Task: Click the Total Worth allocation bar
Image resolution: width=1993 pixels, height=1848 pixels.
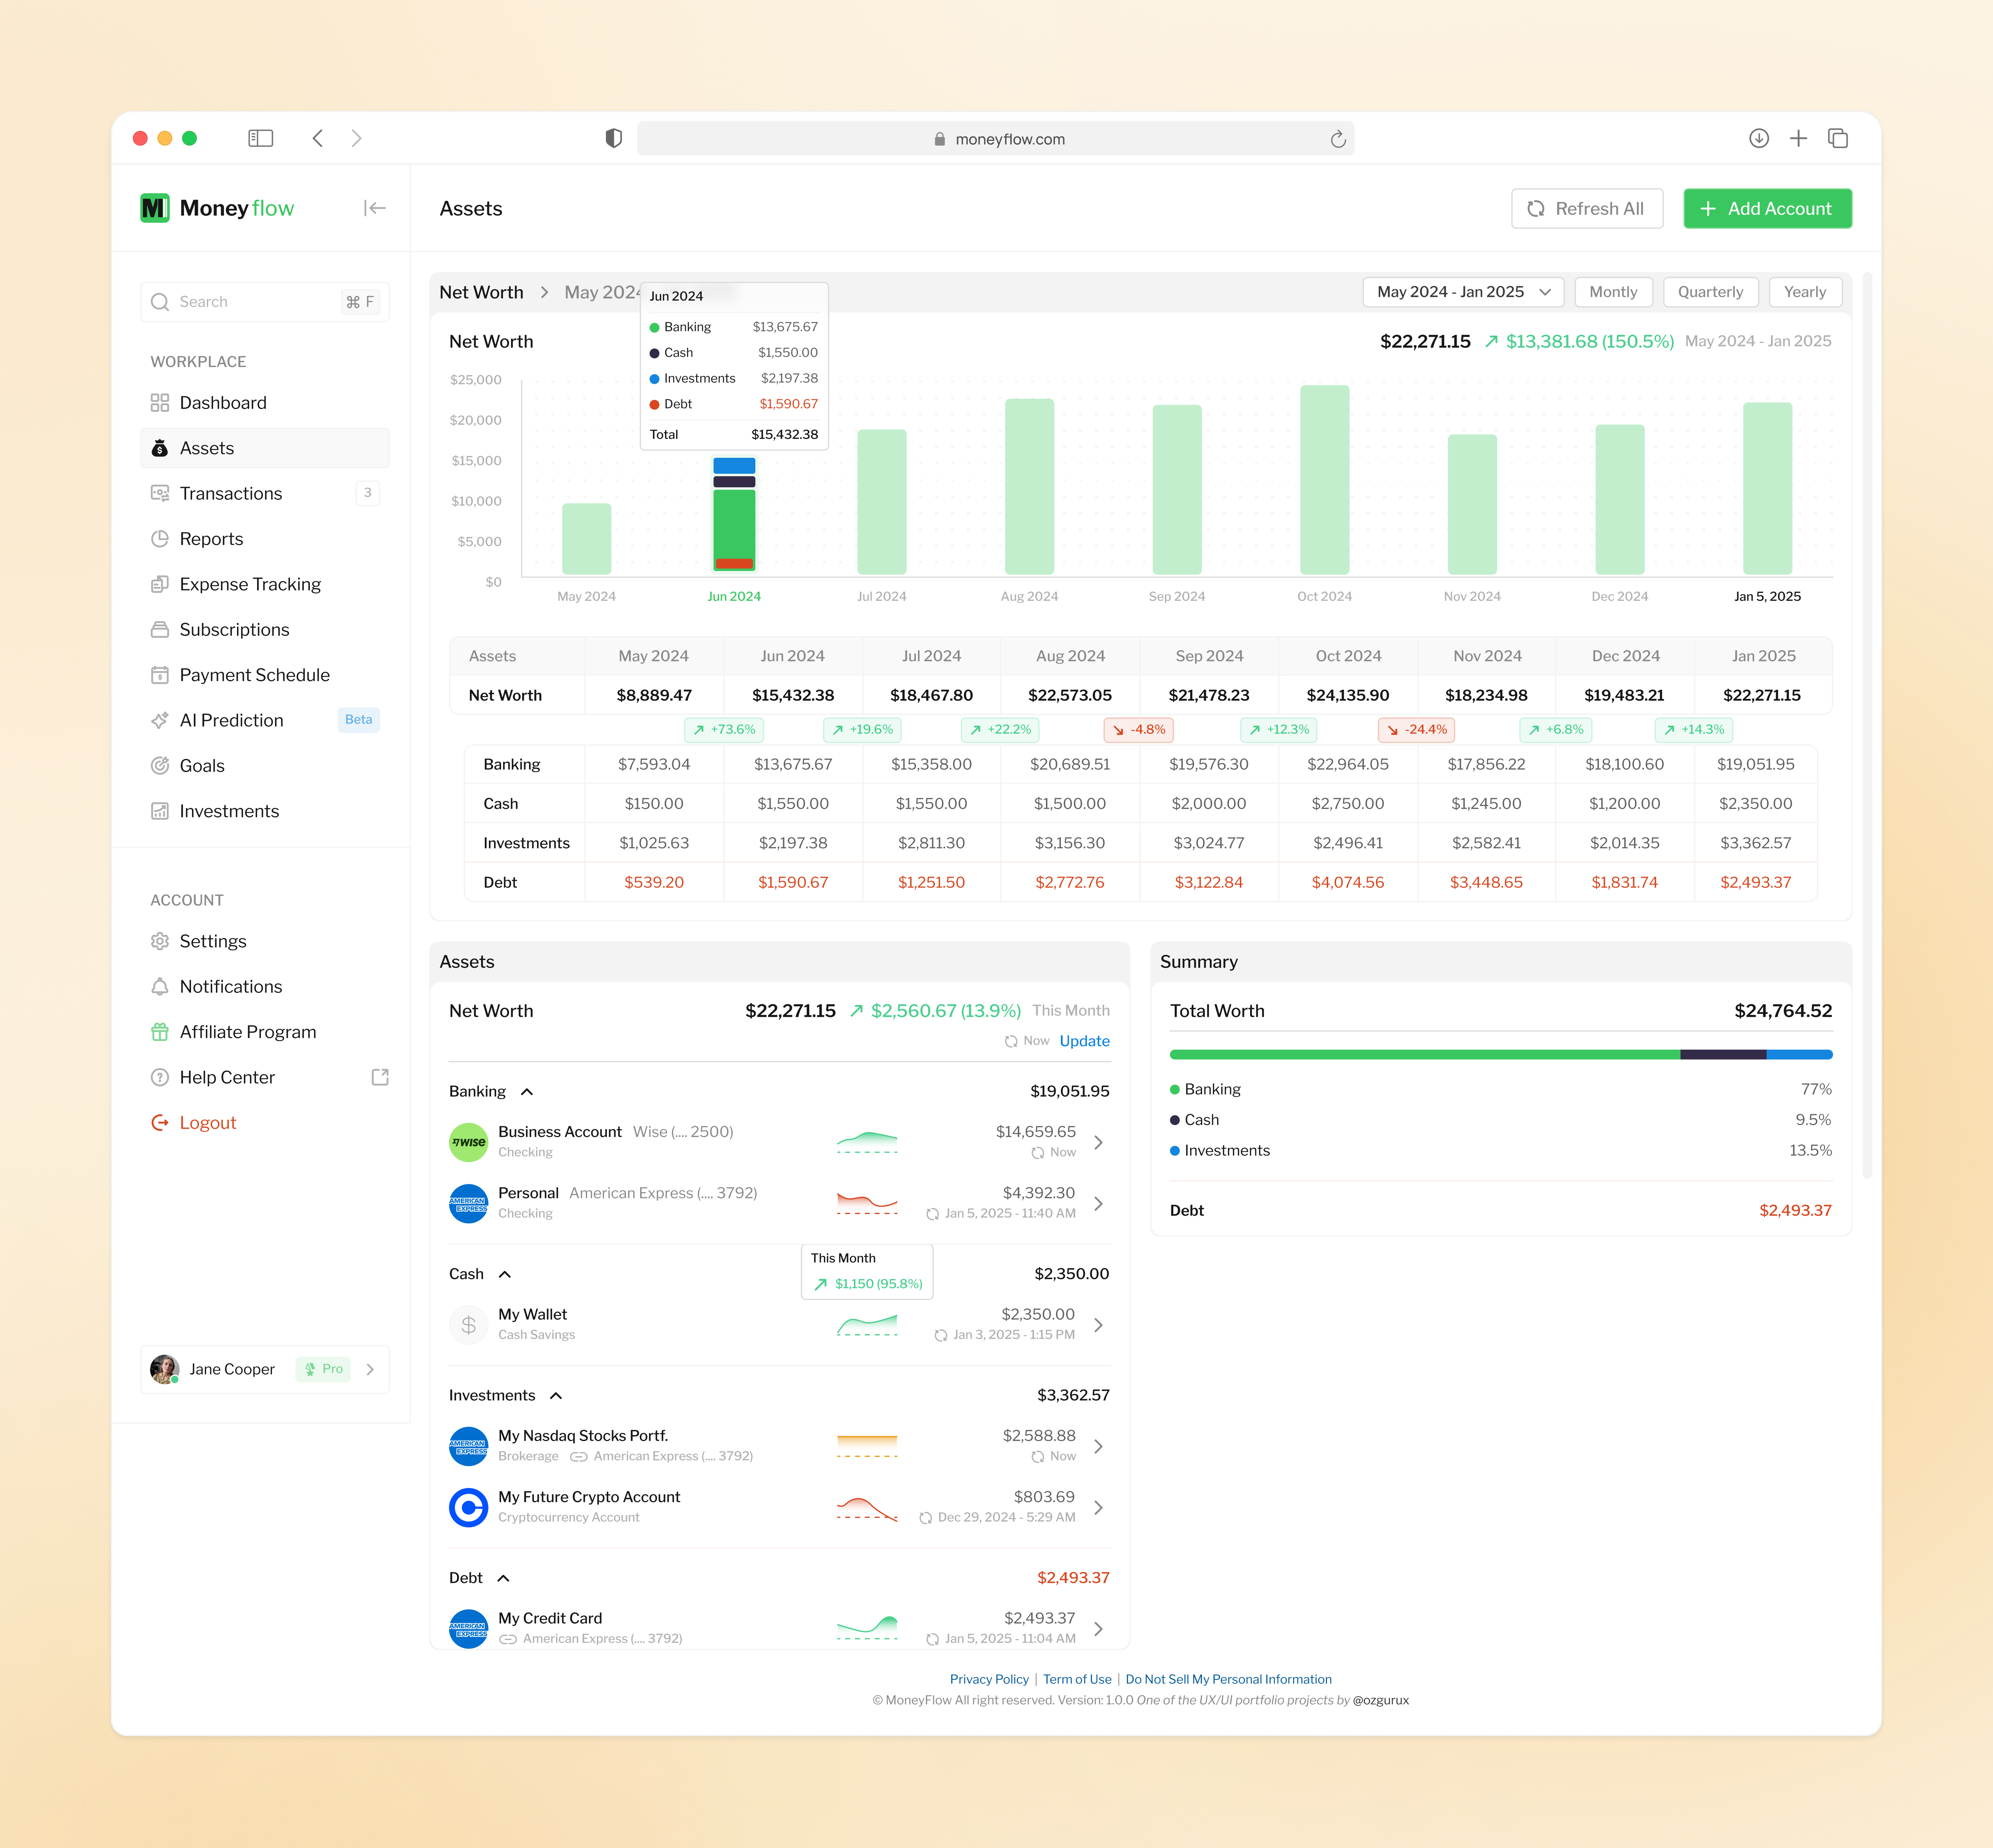Action: tap(1500, 1054)
